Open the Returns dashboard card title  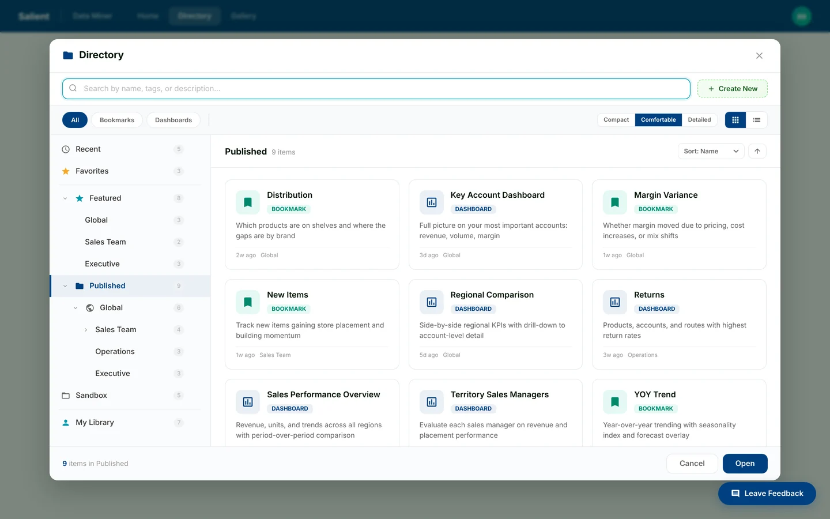tap(649, 295)
